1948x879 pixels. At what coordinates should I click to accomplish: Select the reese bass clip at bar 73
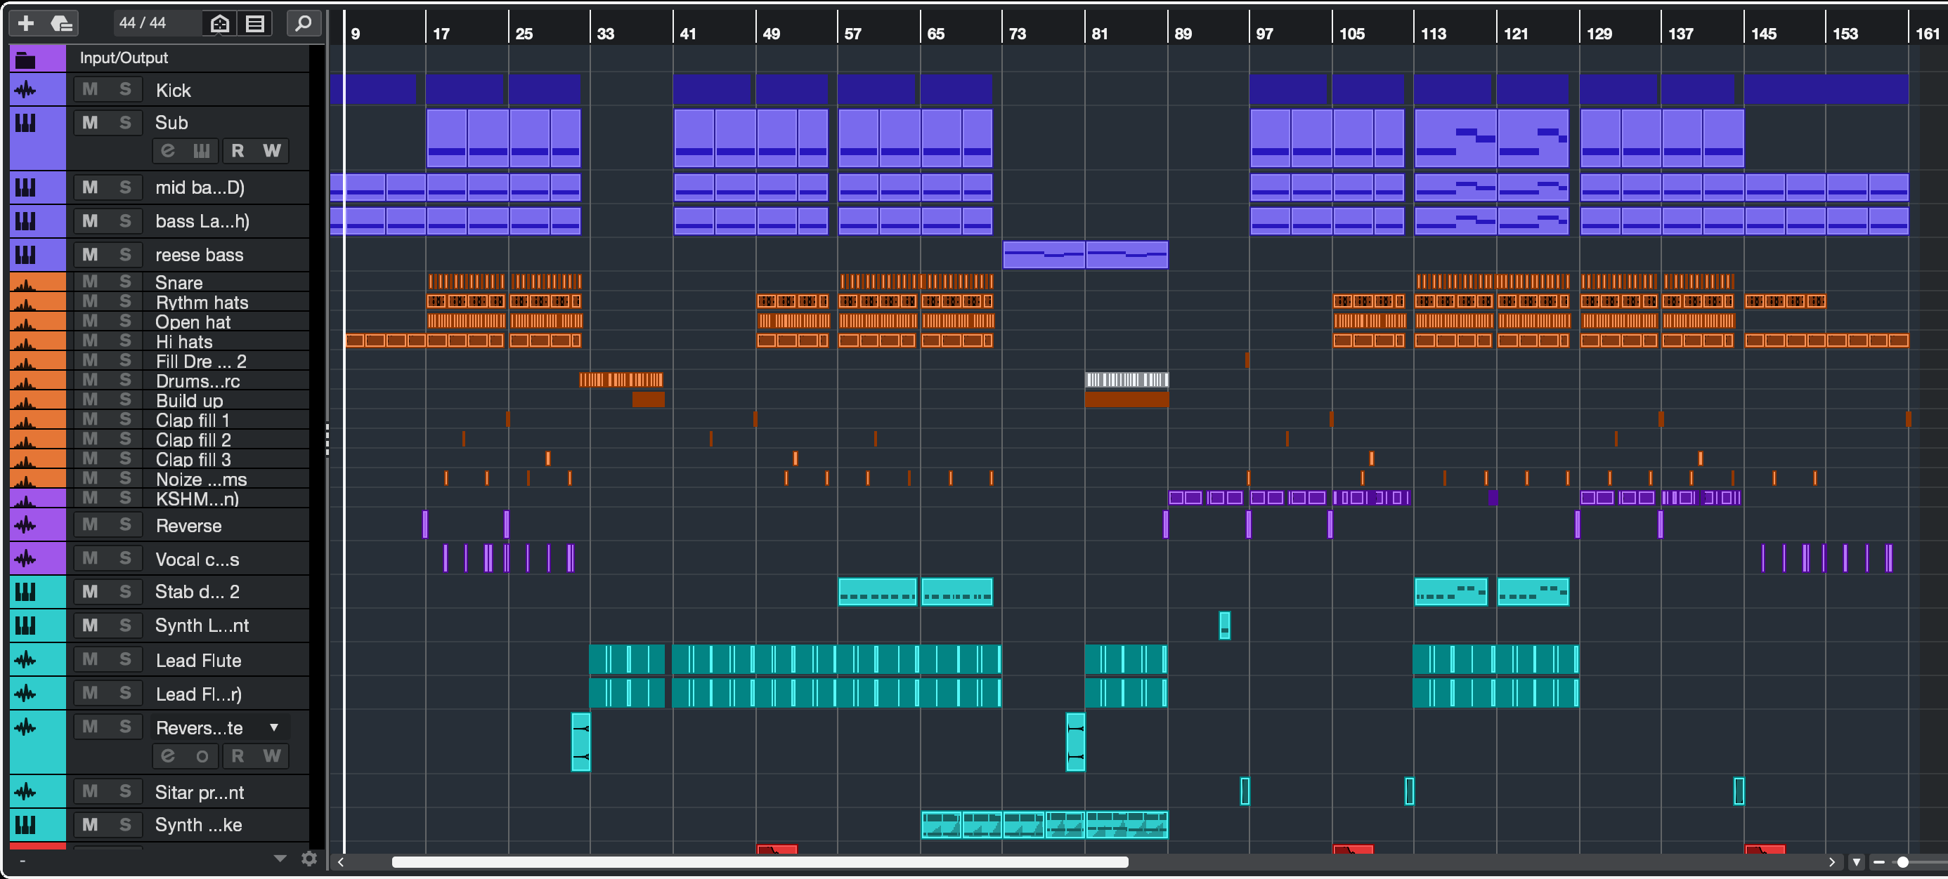coord(1044,255)
